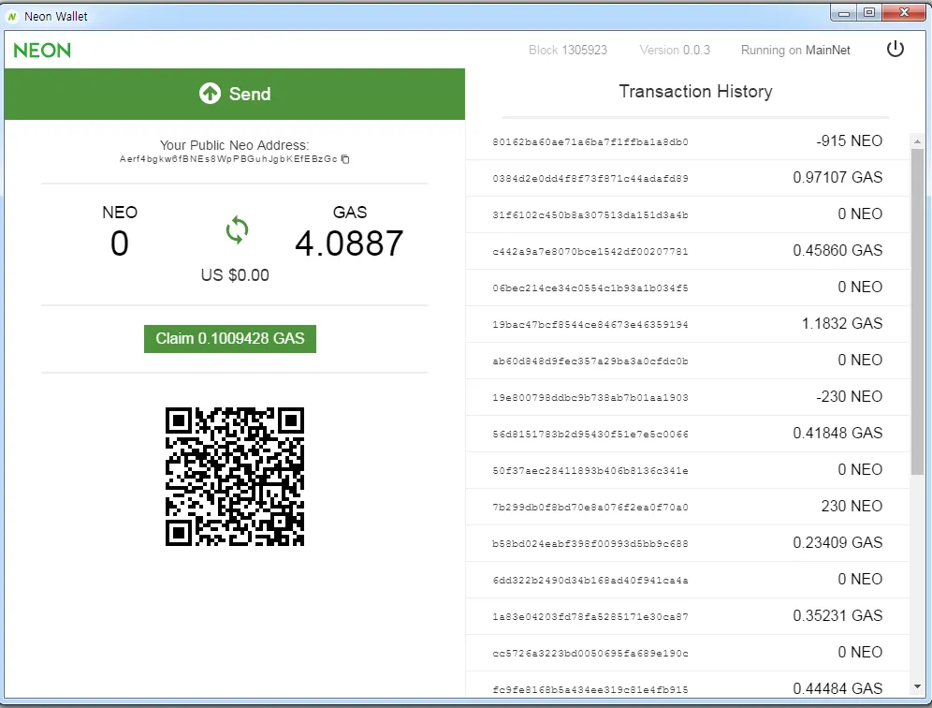Screen dimensions: 932x708
Task: Click the 0.97107 GAS amount
Action: pos(837,177)
